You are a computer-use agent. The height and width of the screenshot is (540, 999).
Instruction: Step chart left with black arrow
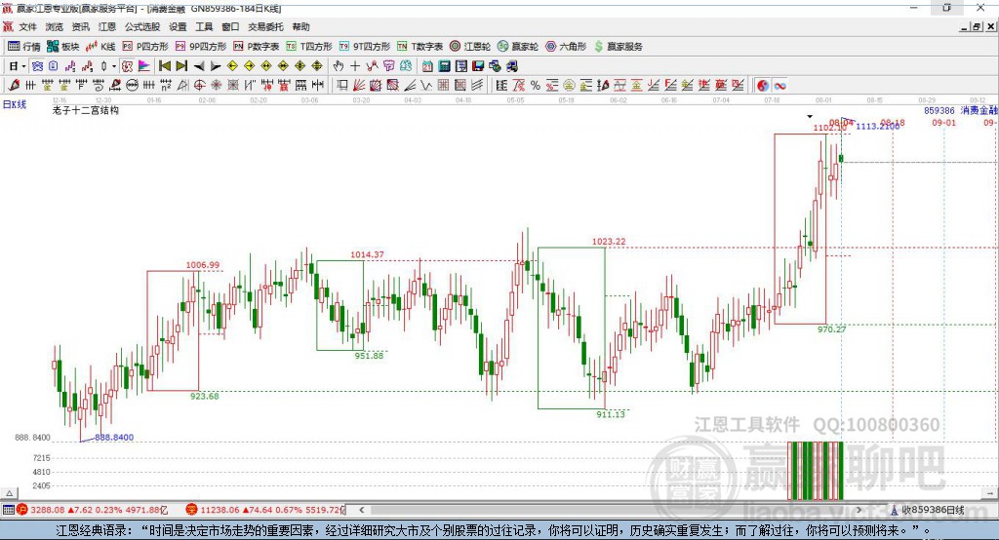point(199,66)
